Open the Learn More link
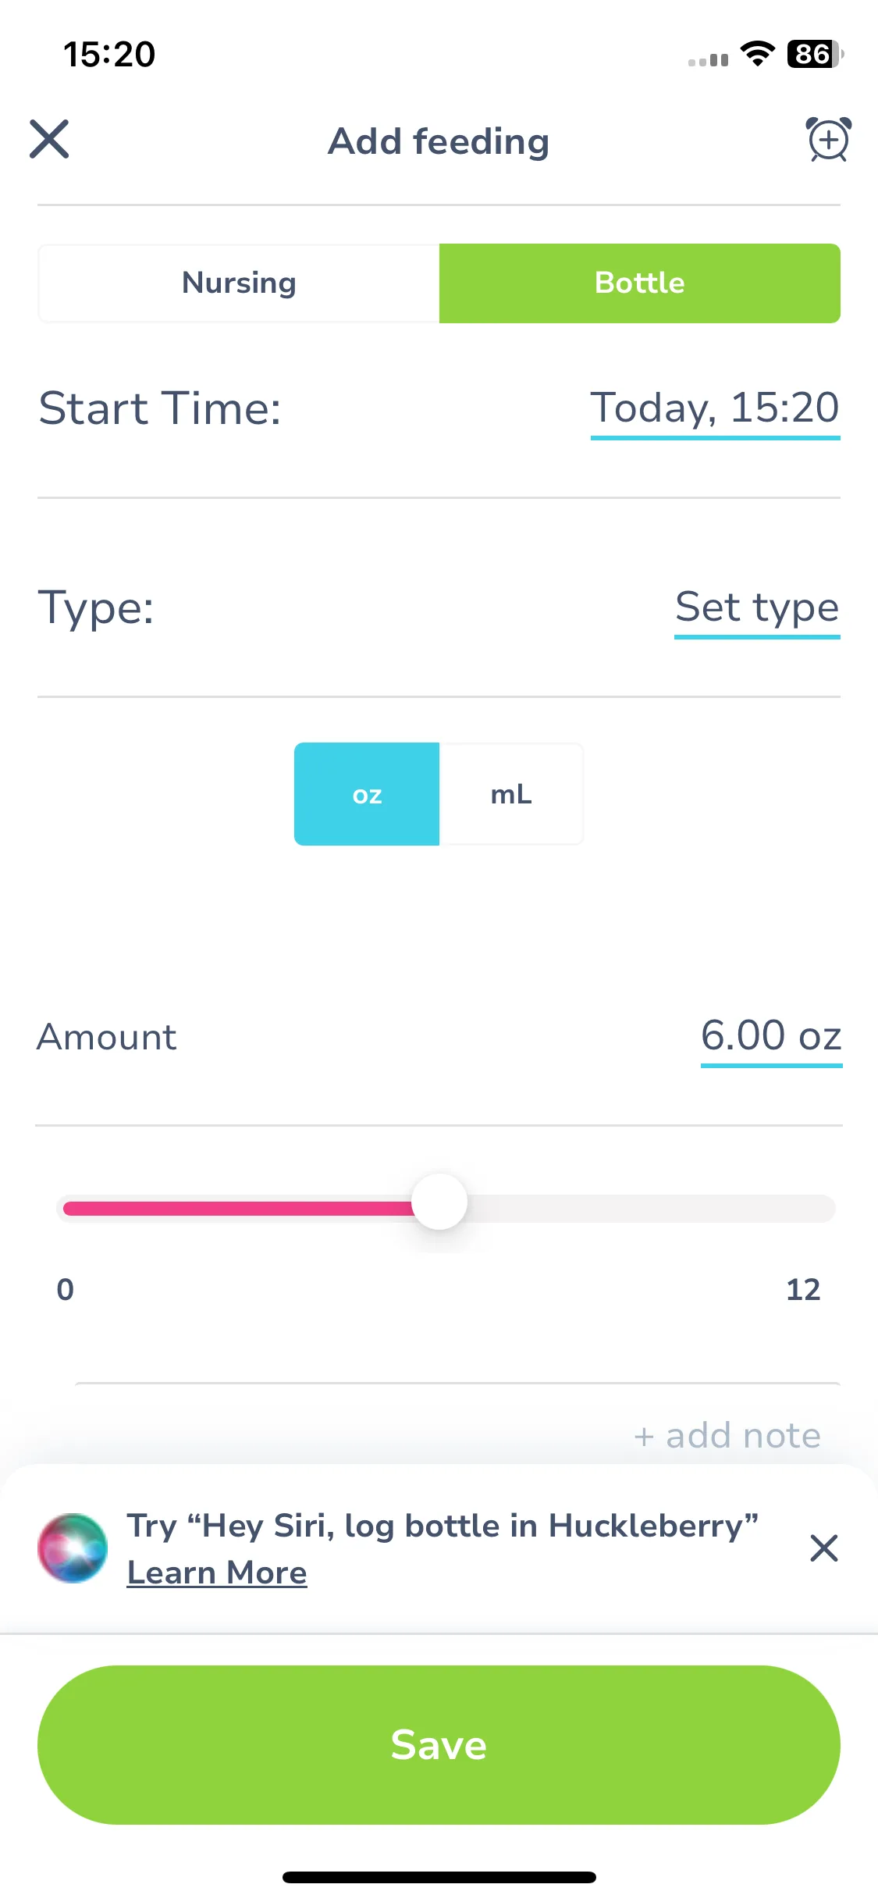 coord(217,1573)
